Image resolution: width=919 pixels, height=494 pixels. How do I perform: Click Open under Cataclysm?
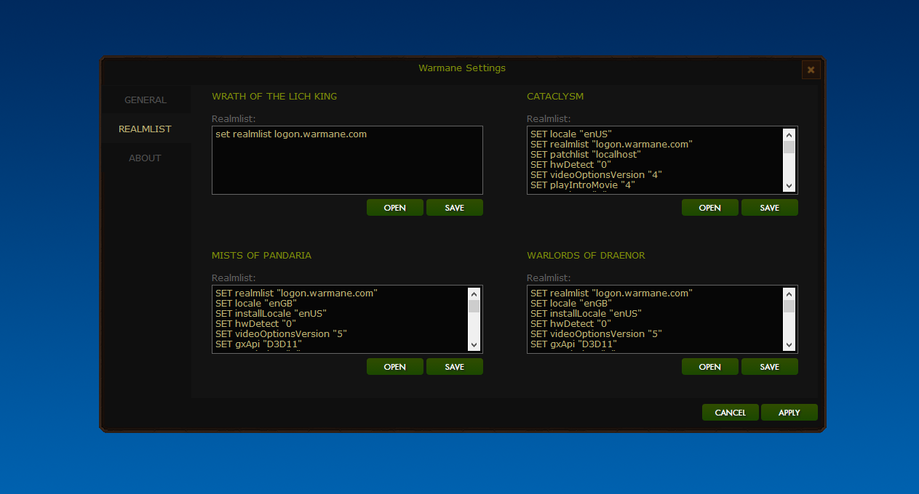[709, 208]
